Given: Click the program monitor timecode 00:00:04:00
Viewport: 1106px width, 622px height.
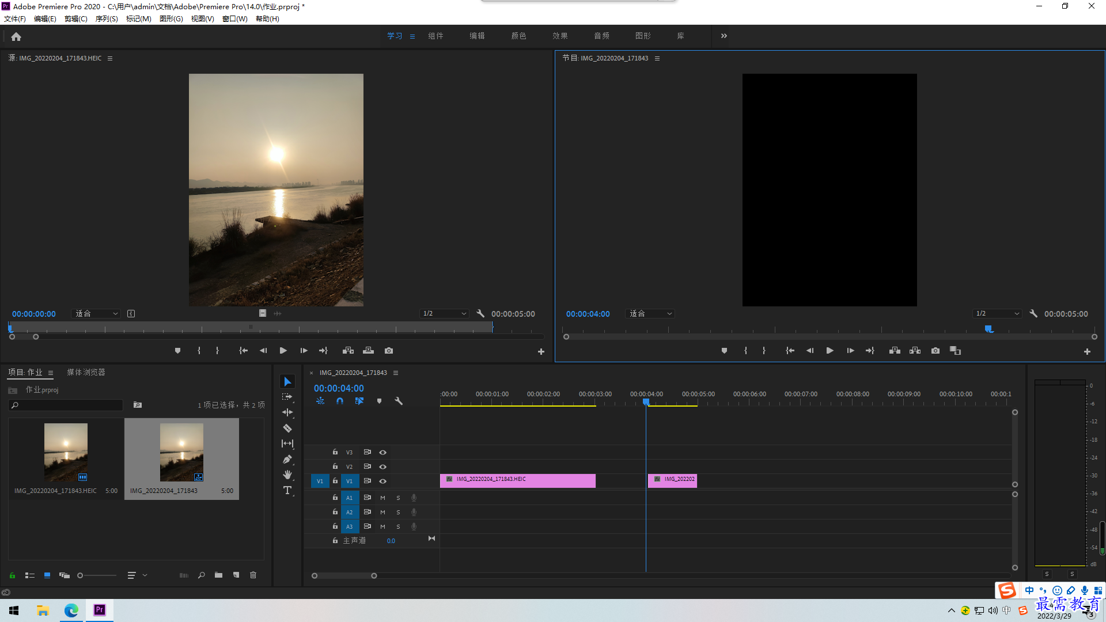Looking at the screenshot, I should click(588, 314).
